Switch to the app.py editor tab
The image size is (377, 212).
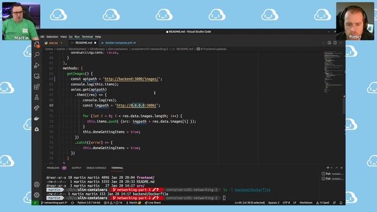click(x=54, y=43)
